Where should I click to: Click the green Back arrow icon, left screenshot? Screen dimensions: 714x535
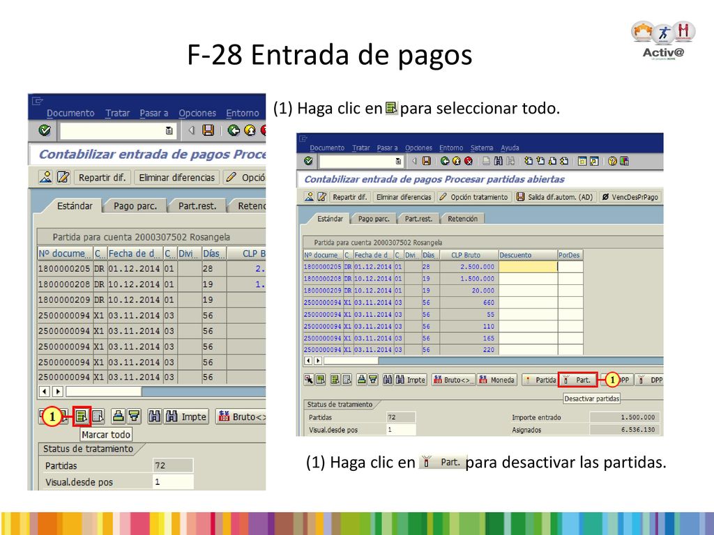(234, 130)
